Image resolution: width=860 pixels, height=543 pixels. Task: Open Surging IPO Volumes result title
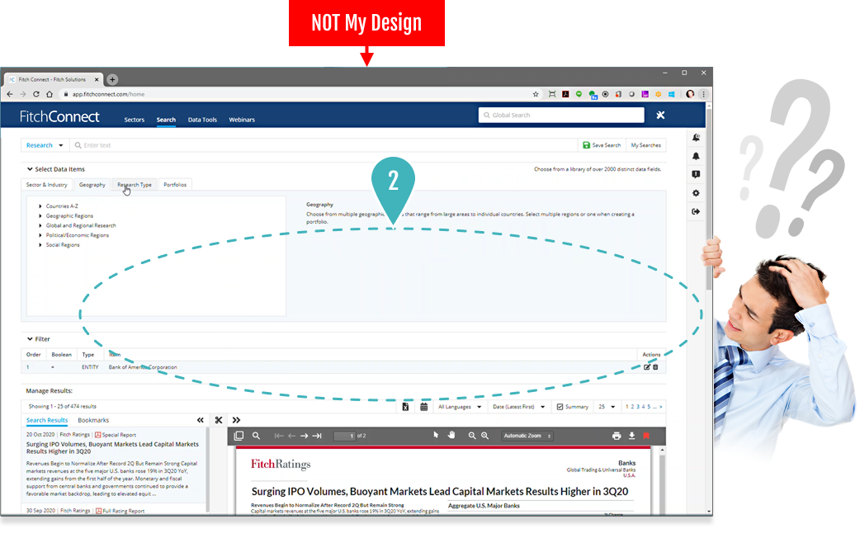coord(112,448)
